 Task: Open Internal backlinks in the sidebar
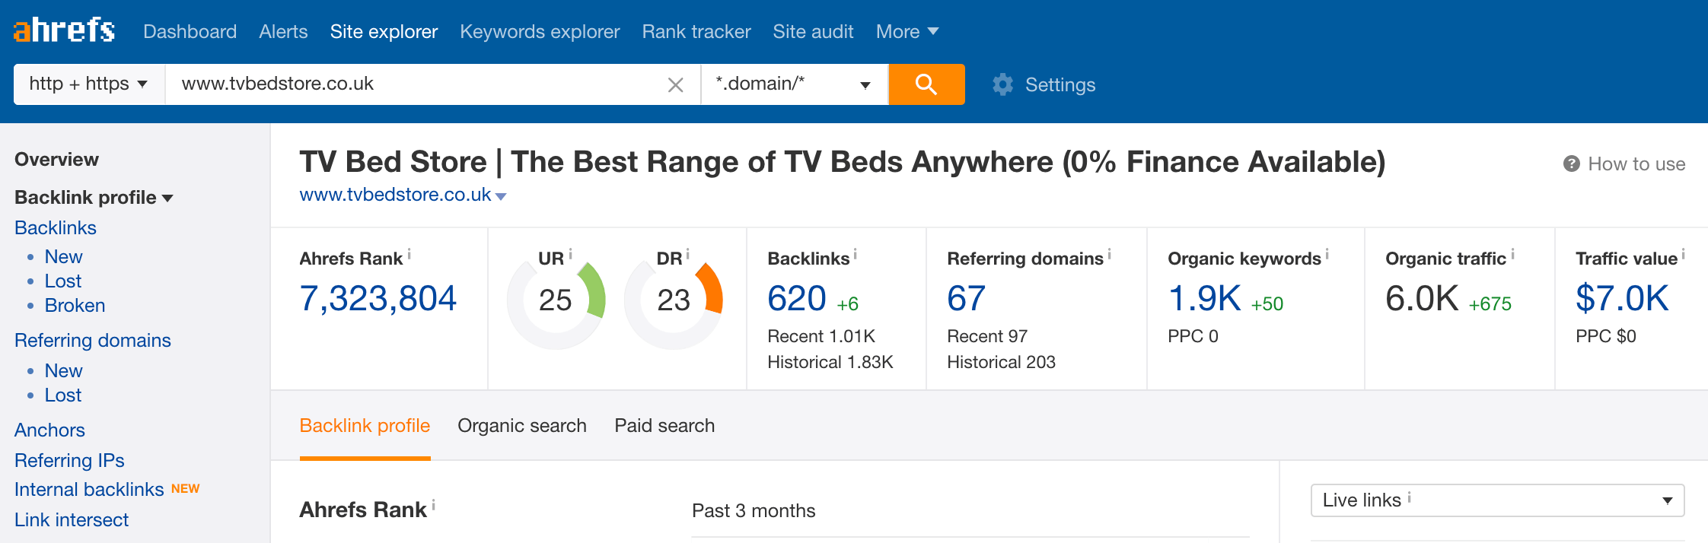89,490
